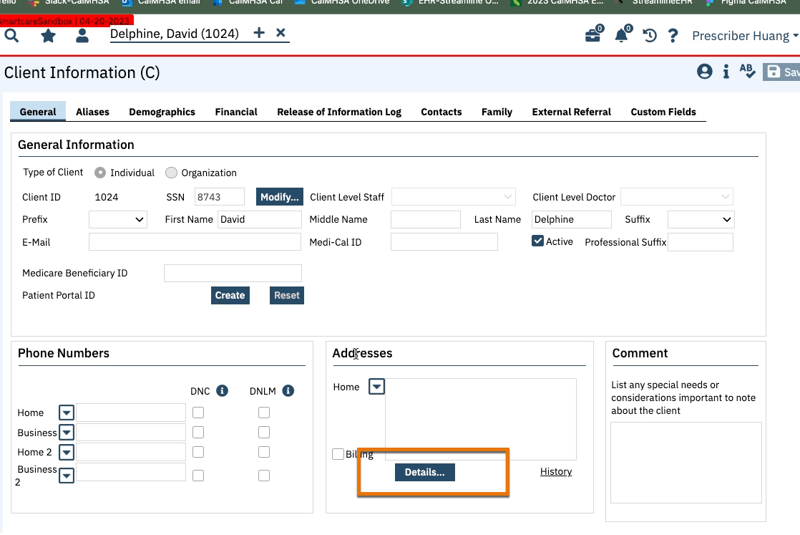This screenshot has height=535, width=800.
Task: Check DNC box for Home 2 phone
Action: pyautogui.click(x=198, y=453)
